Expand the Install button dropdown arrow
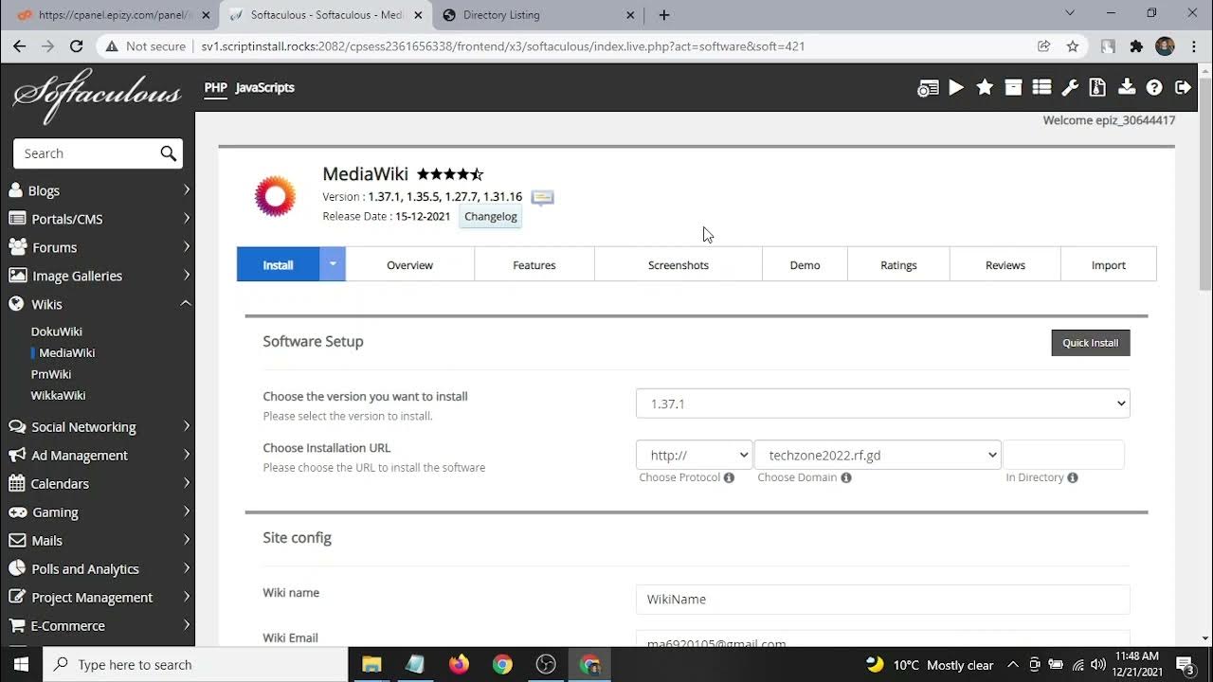The image size is (1213, 682). 333,264
